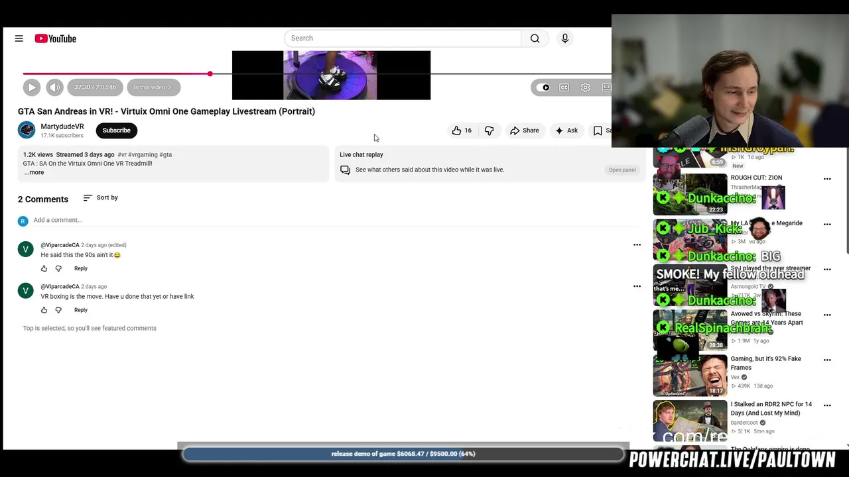Open the more menu for '92% Fake Frames'

[827, 360]
